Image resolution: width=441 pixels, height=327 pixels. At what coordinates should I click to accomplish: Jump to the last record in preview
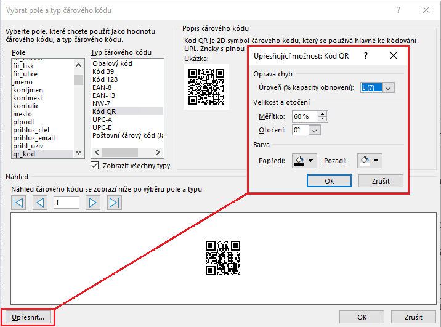pyautogui.click(x=115, y=203)
